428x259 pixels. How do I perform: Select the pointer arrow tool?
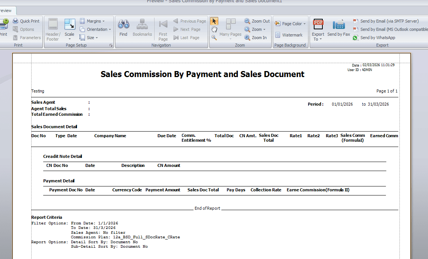(214, 21)
